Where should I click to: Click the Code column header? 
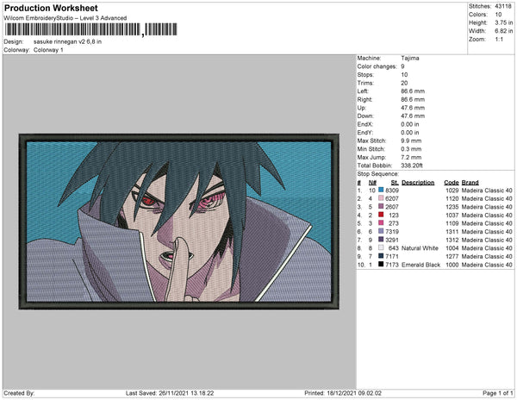(x=452, y=183)
